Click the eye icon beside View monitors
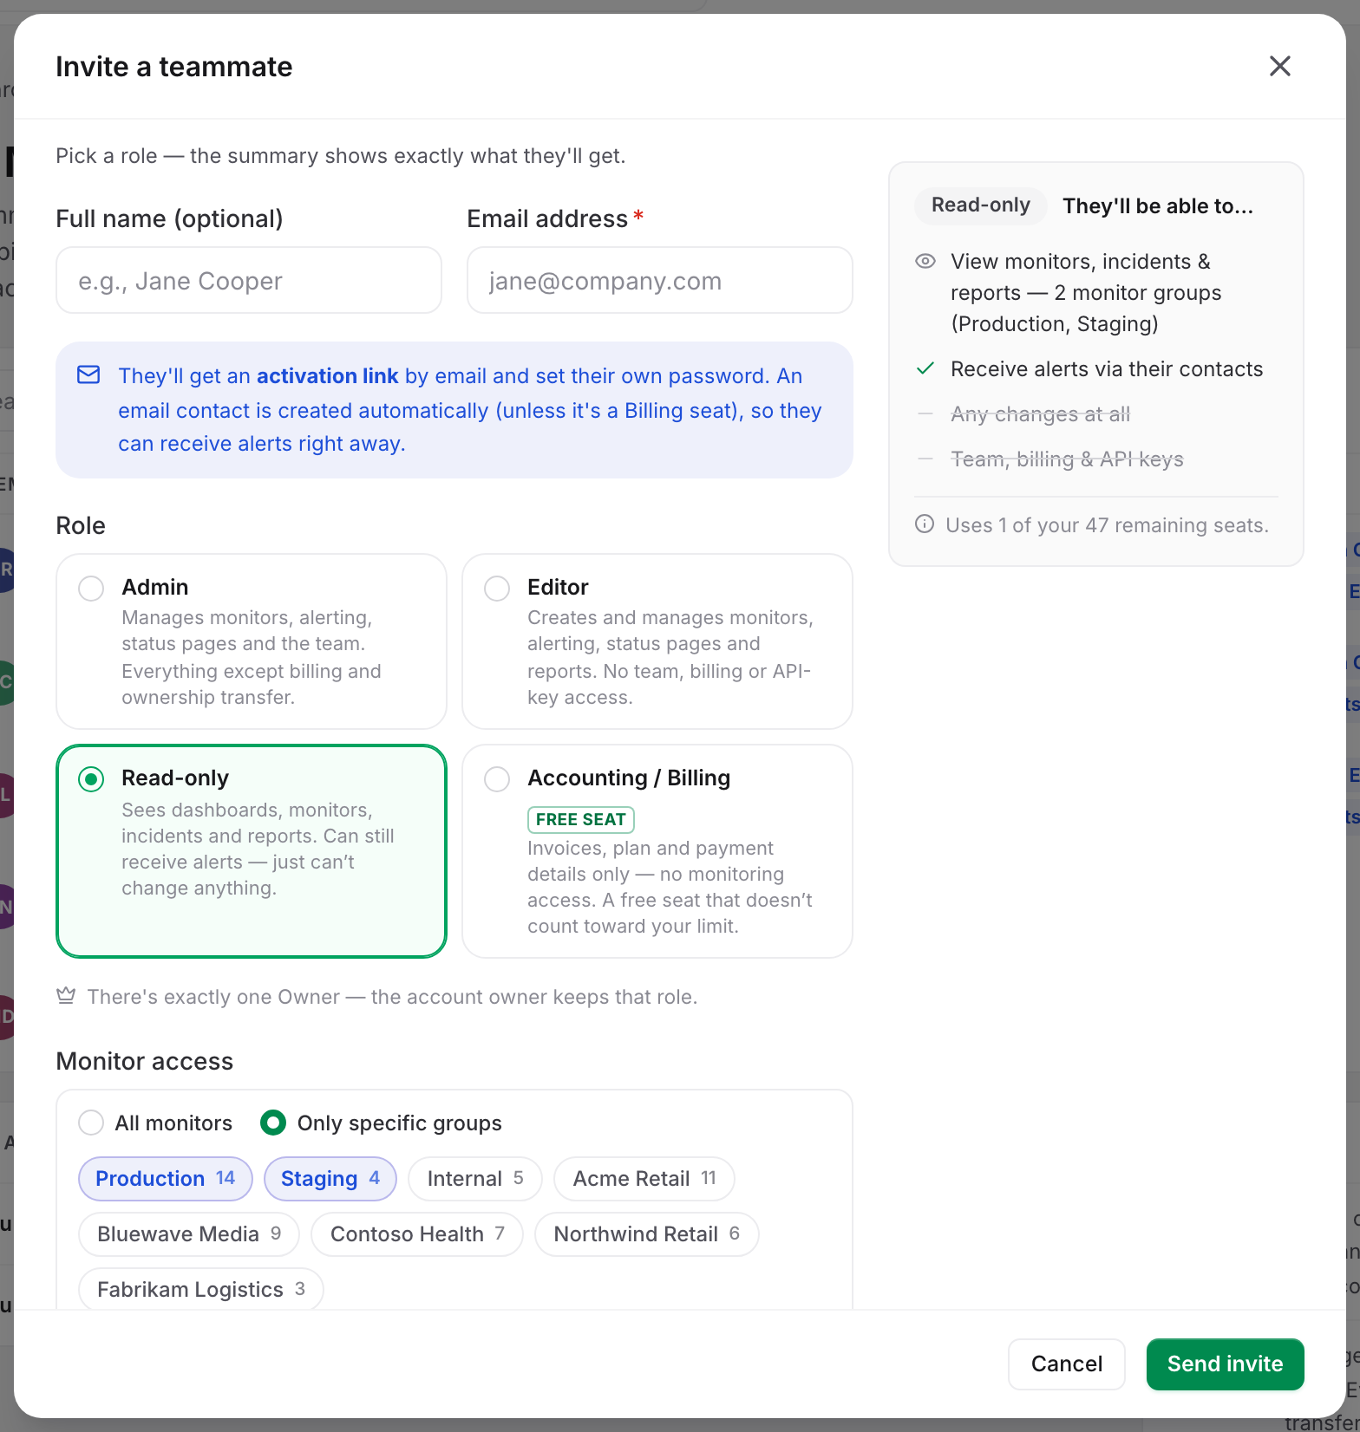This screenshot has height=1432, width=1360. point(925,261)
